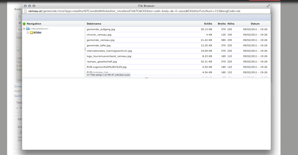Sort by Breite column header
Image resolution: width=298 pixels, height=155 pixels.
pyautogui.click(x=221, y=24)
